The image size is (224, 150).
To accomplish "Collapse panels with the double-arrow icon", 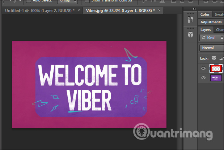I will tap(194, 9).
